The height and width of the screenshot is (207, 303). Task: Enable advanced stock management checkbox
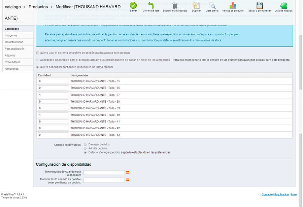point(38,53)
